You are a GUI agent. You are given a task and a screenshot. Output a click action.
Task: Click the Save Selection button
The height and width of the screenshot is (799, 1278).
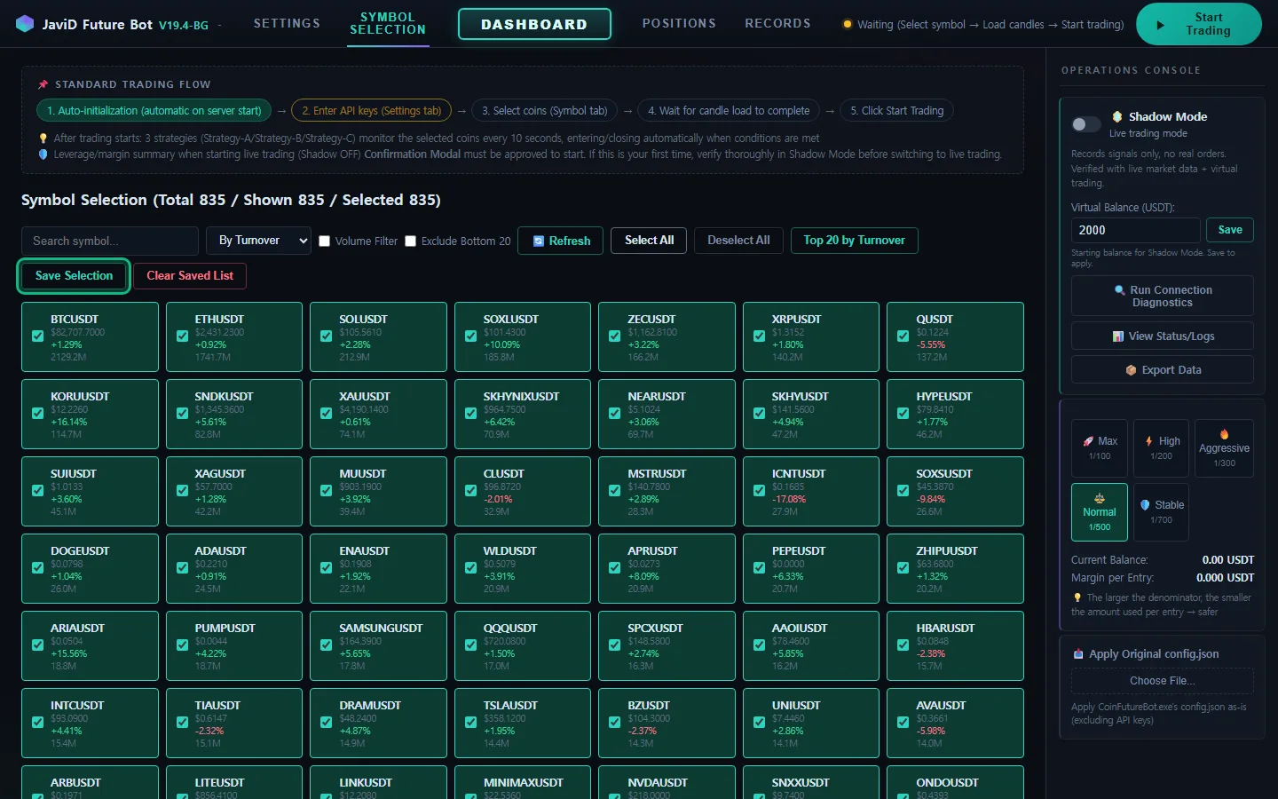point(75,276)
